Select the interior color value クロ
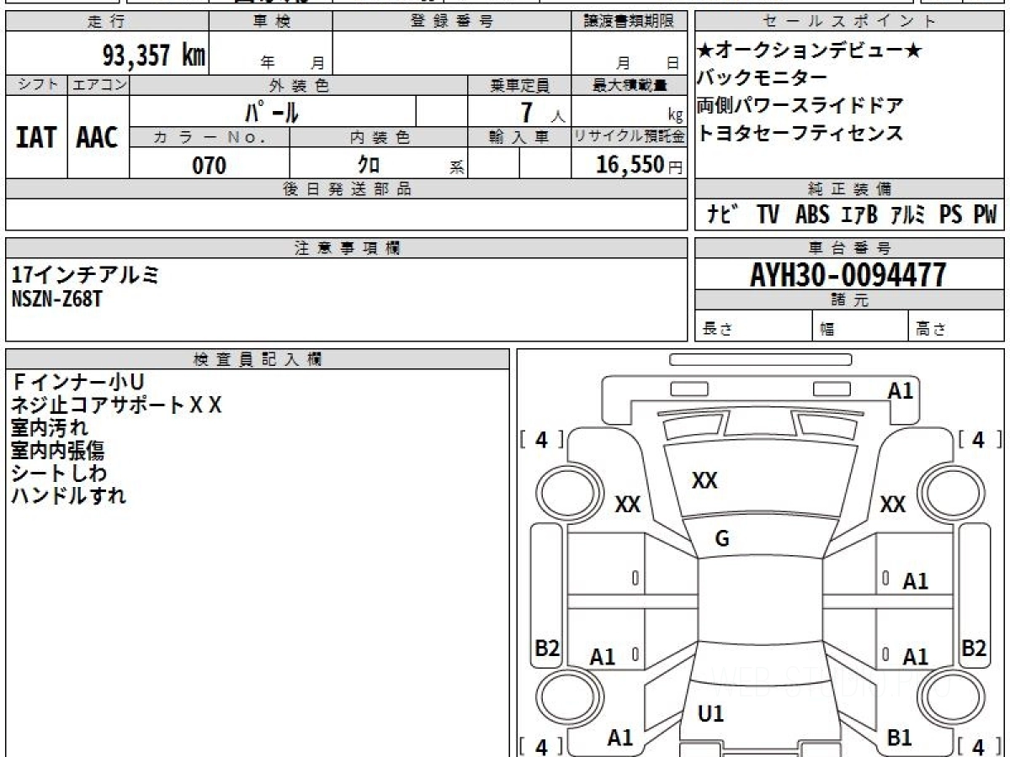This screenshot has width=1010, height=757. (369, 164)
